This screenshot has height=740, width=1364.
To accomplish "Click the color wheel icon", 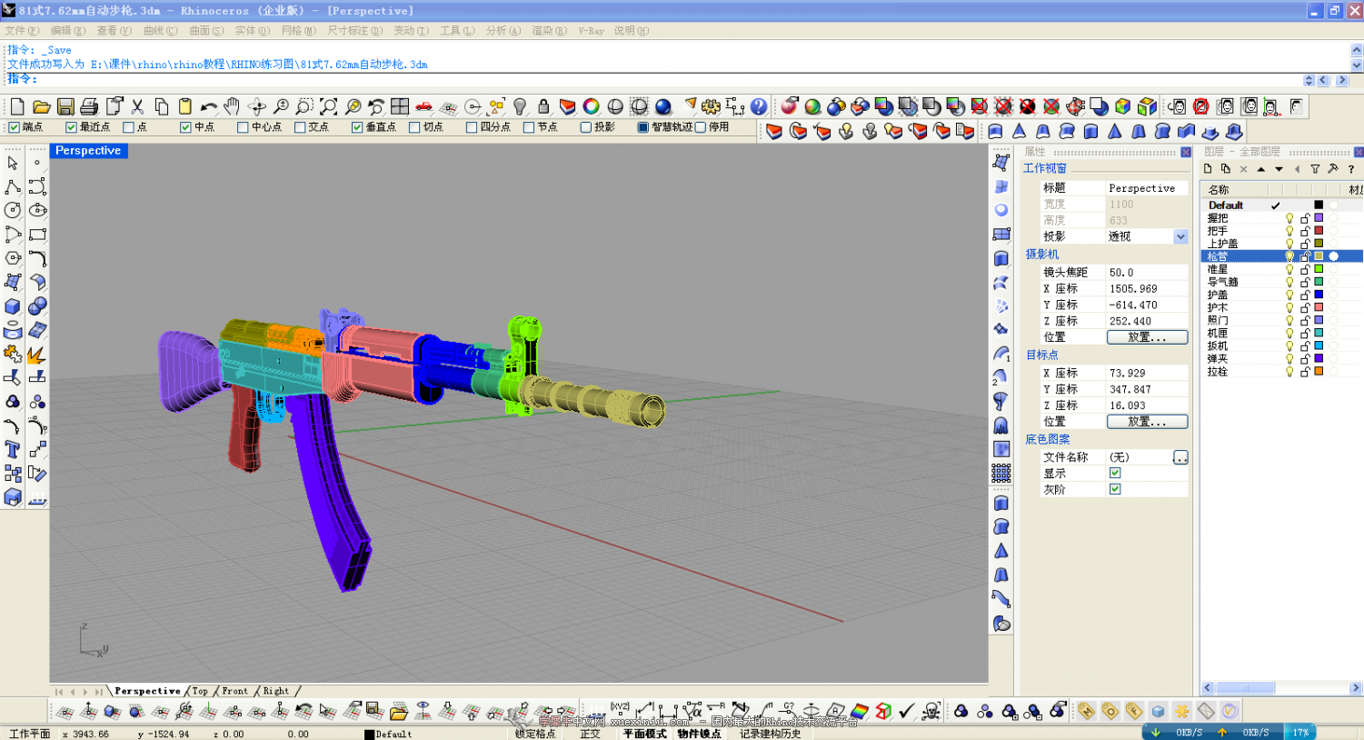I will 592,106.
